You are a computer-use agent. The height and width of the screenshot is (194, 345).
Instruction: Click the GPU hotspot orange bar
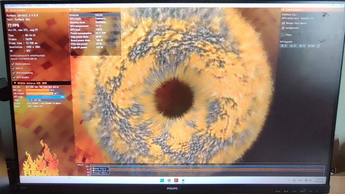tap(40, 93)
